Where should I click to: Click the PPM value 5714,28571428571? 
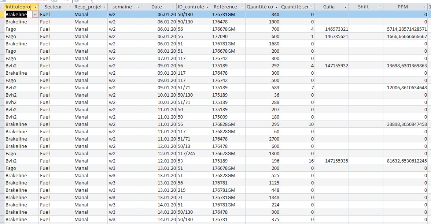point(407,29)
